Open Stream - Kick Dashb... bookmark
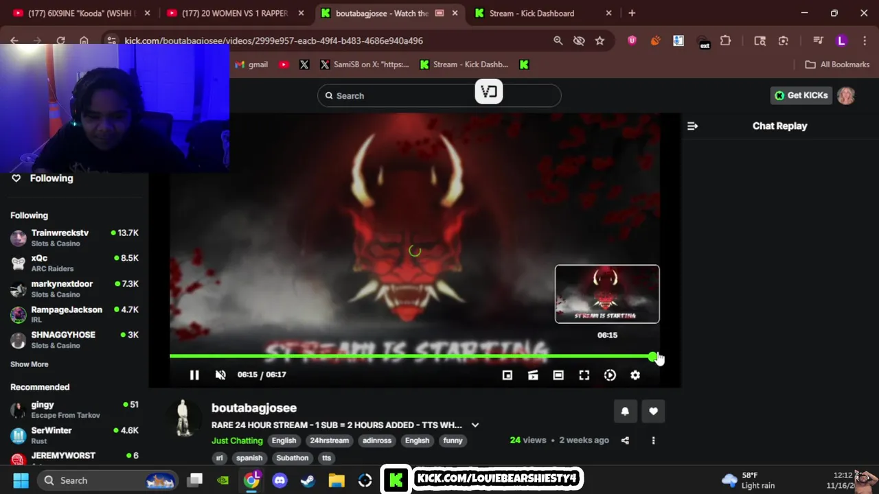The width and height of the screenshot is (879, 494). (464, 64)
